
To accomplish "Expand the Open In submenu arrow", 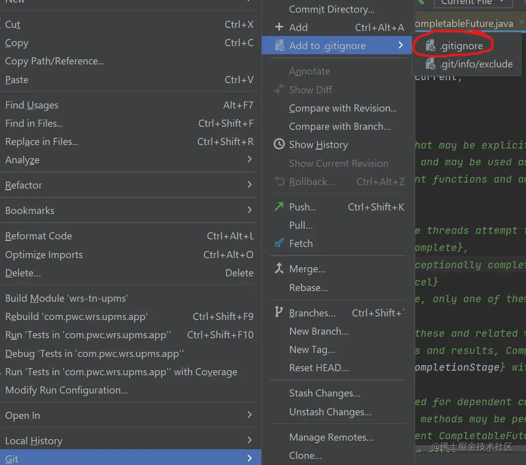I will coord(249,415).
